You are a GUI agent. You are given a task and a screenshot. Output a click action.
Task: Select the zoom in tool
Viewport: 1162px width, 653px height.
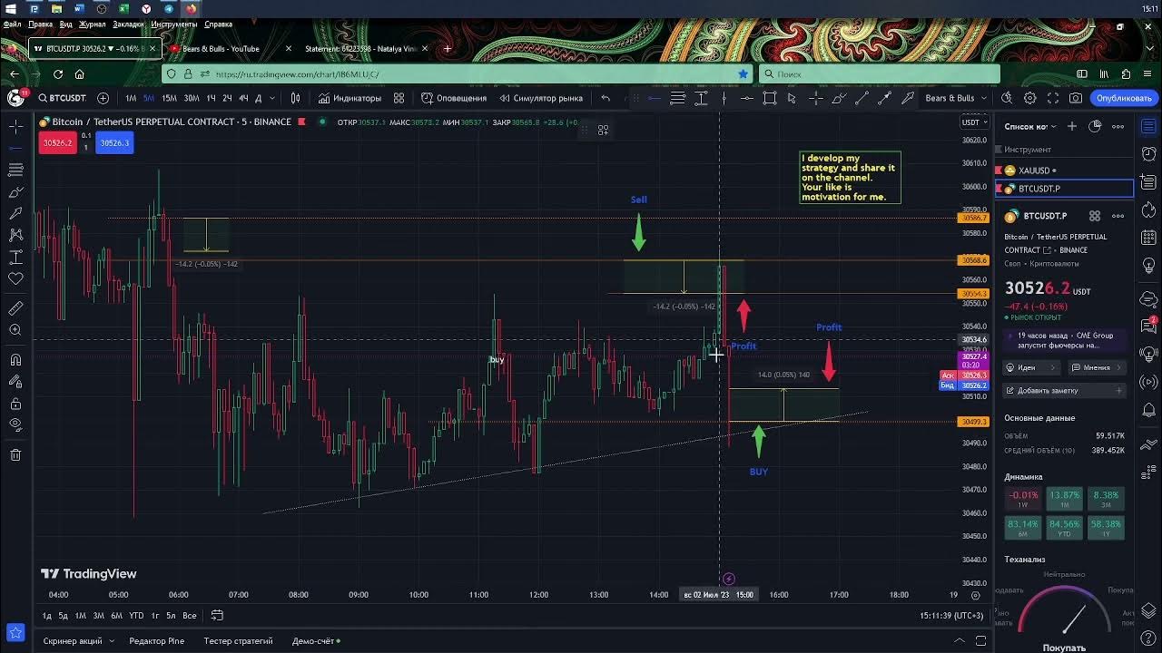tap(15, 331)
